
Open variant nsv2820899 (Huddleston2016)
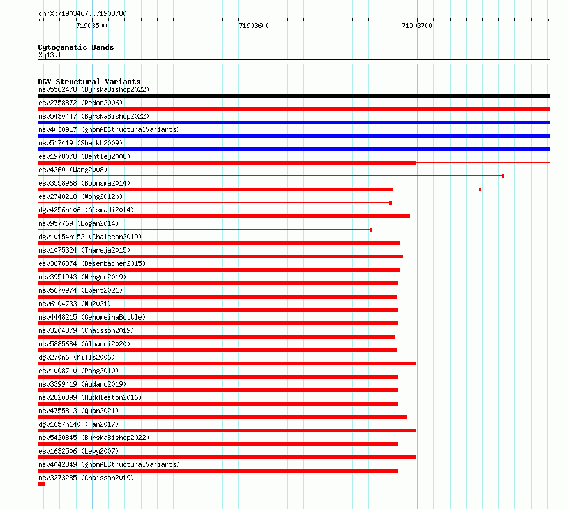point(90,397)
